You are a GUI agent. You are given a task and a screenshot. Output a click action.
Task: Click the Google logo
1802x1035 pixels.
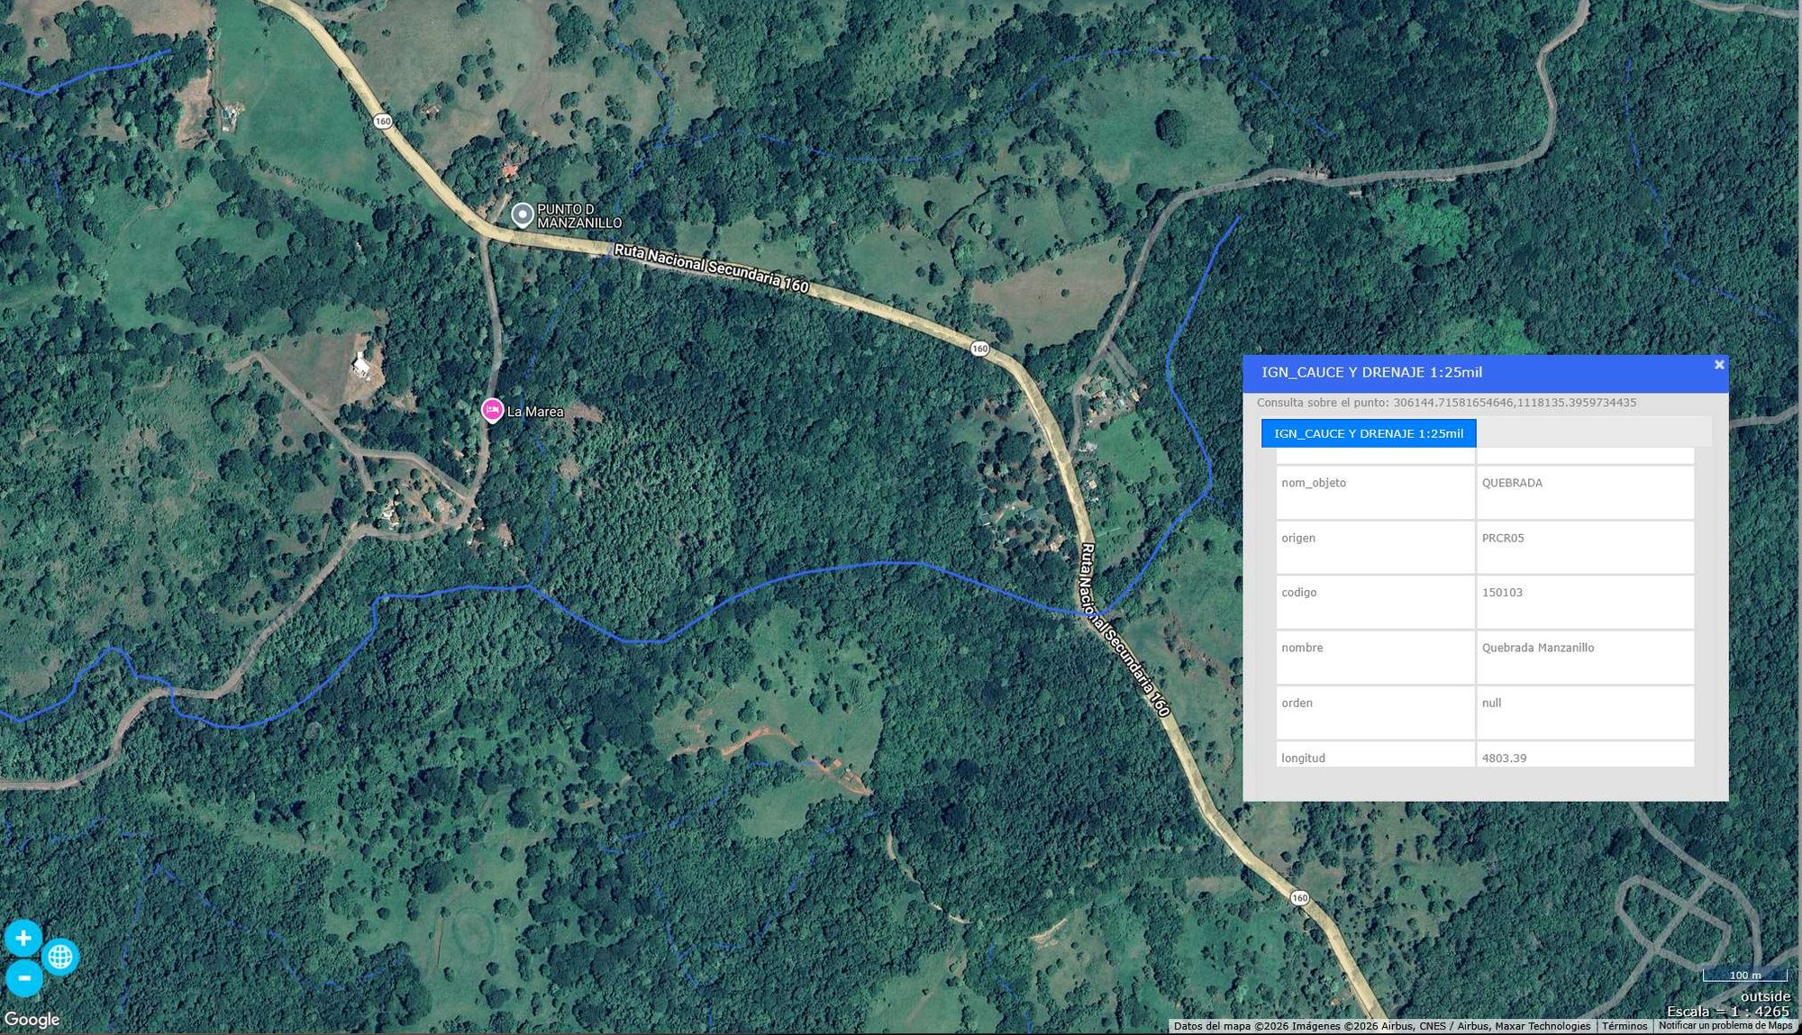click(x=32, y=1020)
